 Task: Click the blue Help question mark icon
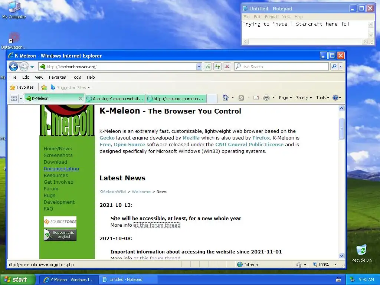coord(335,98)
